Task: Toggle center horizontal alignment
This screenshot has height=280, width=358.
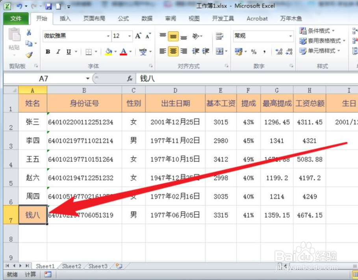Action: (173, 51)
